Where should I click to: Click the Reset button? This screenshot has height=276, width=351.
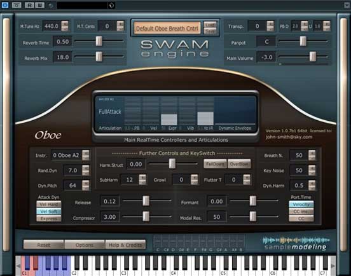[43, 245]
